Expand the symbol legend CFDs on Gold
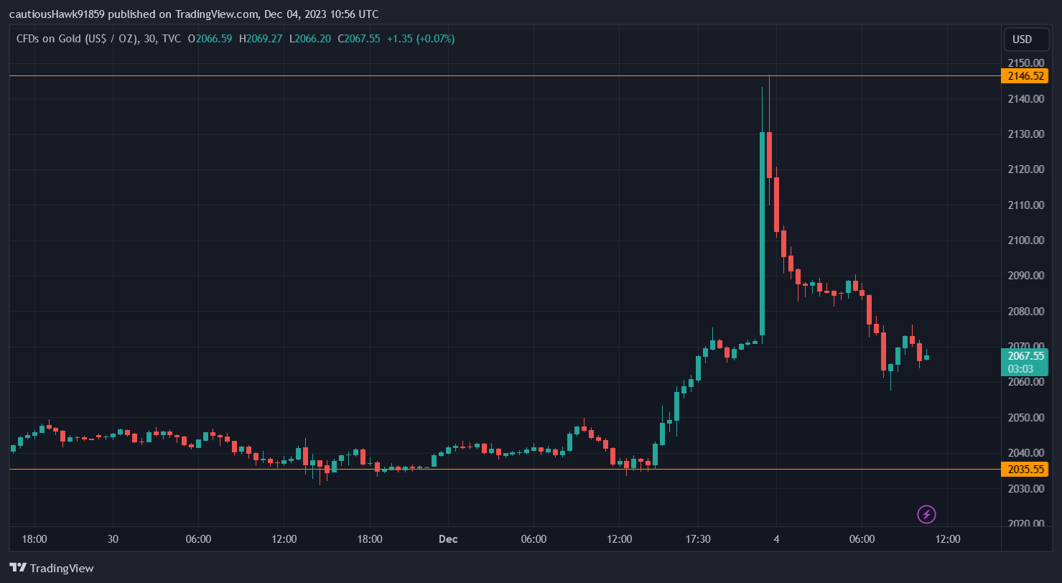The width and height of the screenshot is (1062, 583). (79, 39)
